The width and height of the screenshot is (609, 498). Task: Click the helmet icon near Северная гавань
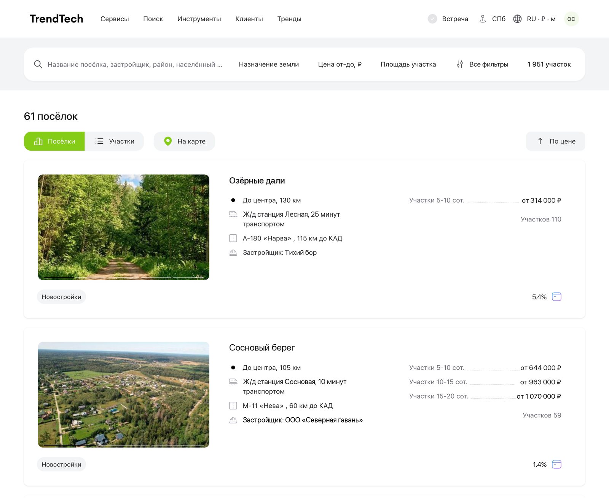(x=233, y=420)
